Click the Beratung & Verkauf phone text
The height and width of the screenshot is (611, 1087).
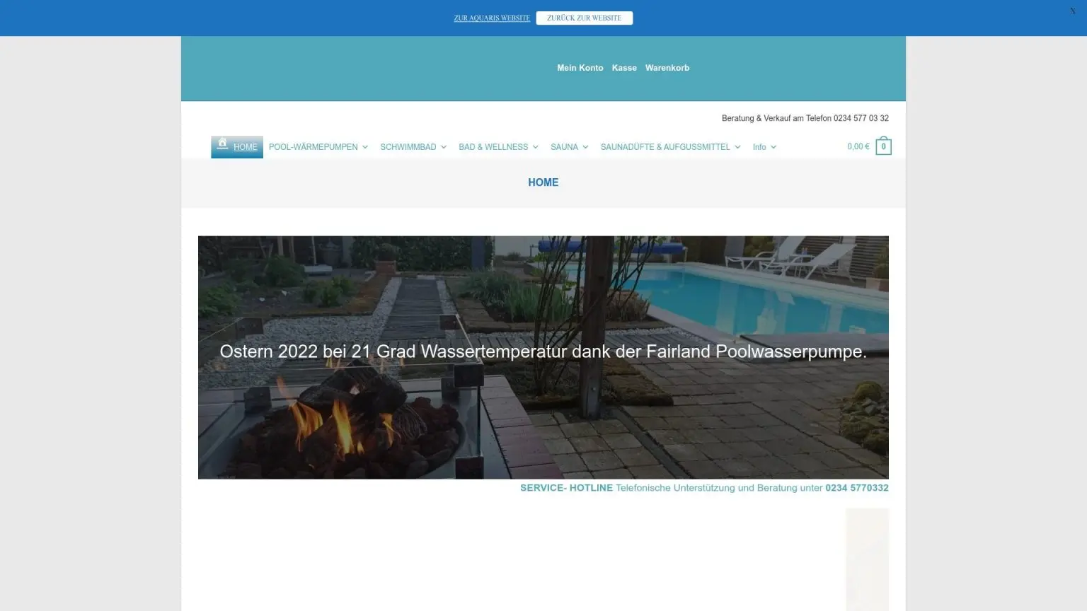[805, 118]
